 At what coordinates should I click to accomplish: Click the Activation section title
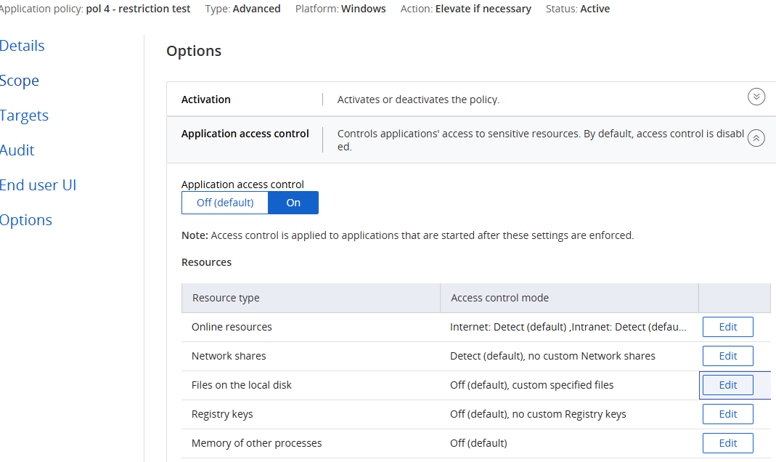(206, 100)
